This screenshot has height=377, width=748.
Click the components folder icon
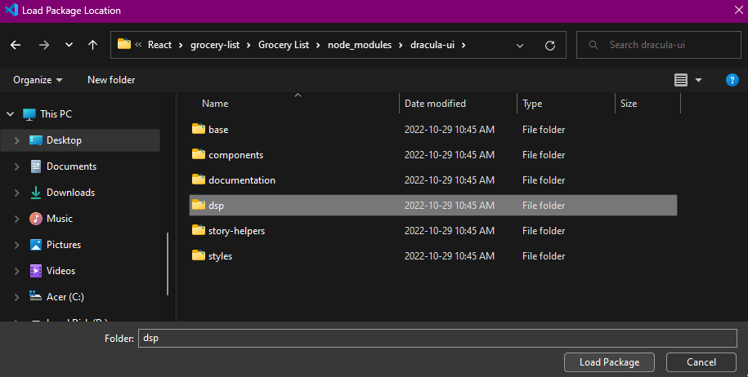[x=199, y=153]
